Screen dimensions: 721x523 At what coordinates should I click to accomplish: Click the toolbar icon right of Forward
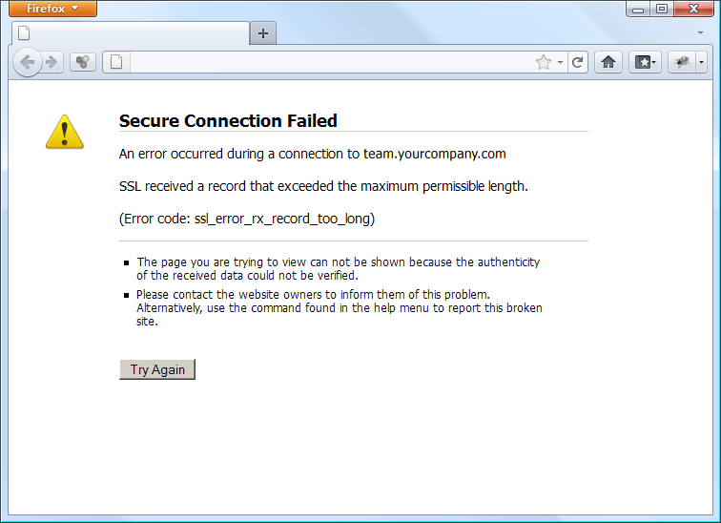click(x=83, y=62)
